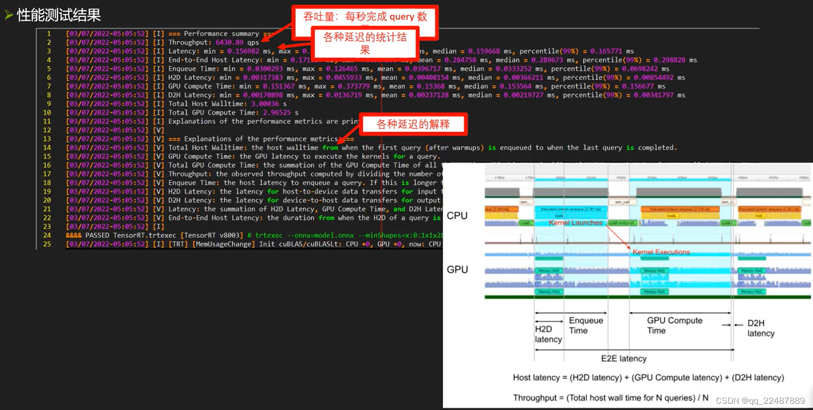Select the 'Performance summary' header text

[221, 34]
